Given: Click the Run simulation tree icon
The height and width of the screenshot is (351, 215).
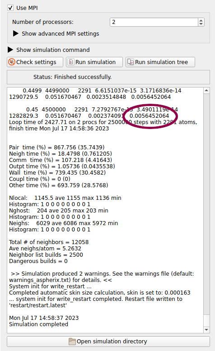Looking at the screenshot, I should [130, 62].
